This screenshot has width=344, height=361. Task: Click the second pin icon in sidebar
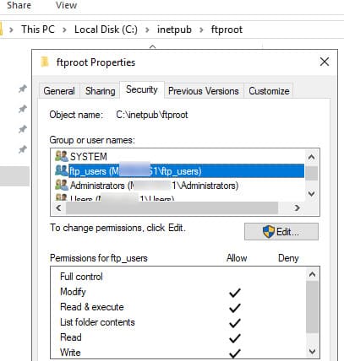(23, 109)
